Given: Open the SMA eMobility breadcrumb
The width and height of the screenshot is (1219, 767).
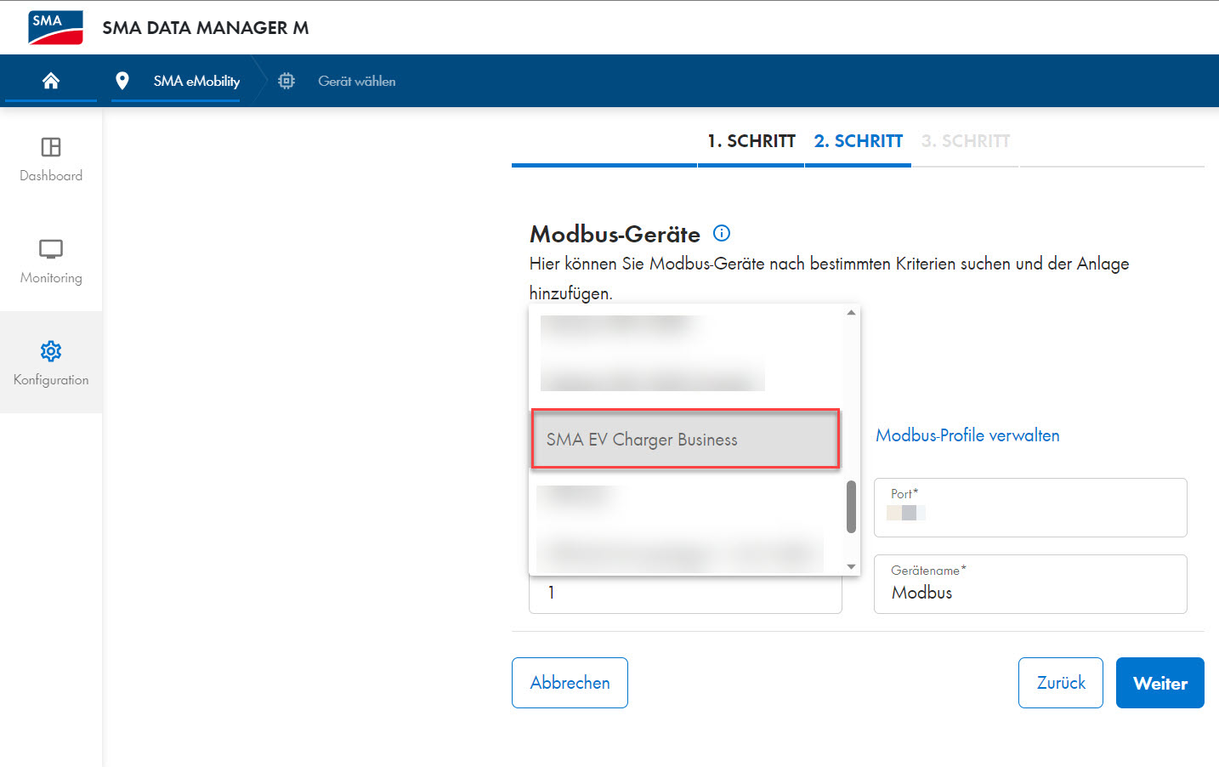Looking at the screenshot, I should 196,81.
